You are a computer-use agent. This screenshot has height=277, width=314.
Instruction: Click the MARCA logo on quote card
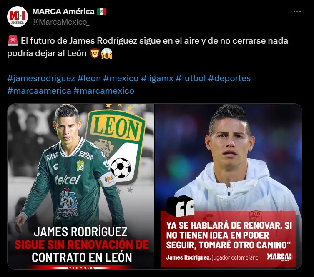[279, 257]
